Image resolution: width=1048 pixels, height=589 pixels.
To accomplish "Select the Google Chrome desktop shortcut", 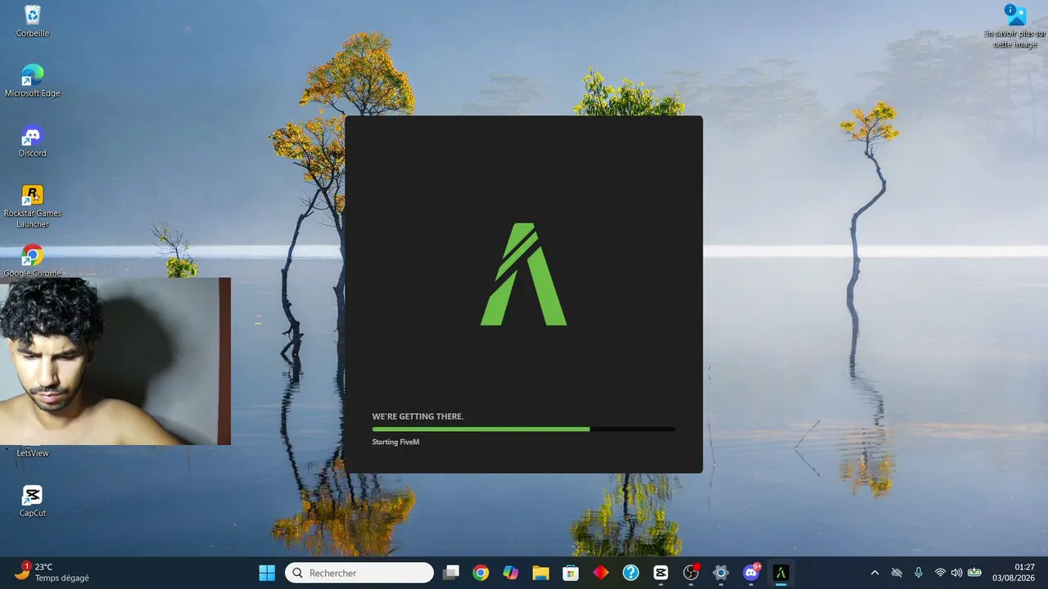I will pos(33,260).
